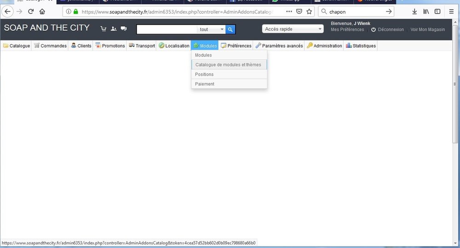Open the Localisation menu tab
This screenshot has width=460, height=248.
(174, 45)
